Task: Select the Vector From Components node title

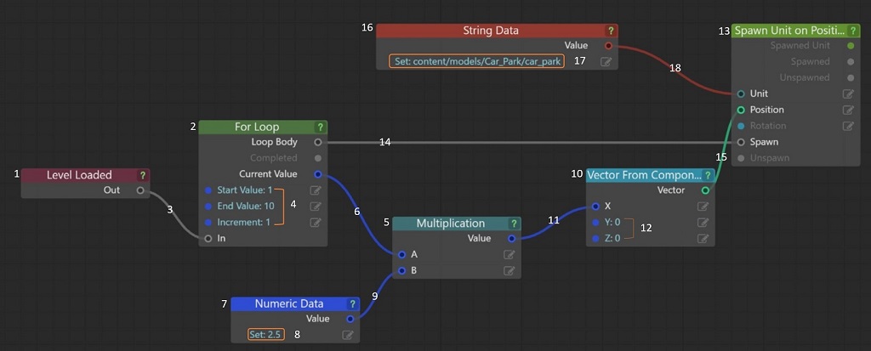Action: [642, 175]
